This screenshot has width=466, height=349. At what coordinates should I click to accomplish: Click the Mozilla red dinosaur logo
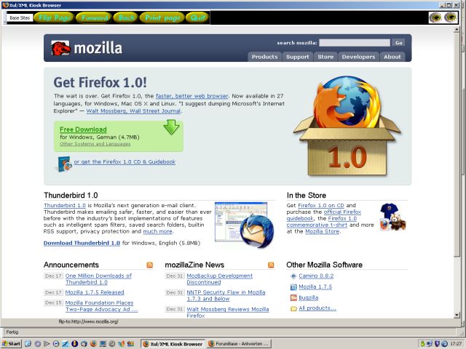pyautogui.click(x=60, y=48)
